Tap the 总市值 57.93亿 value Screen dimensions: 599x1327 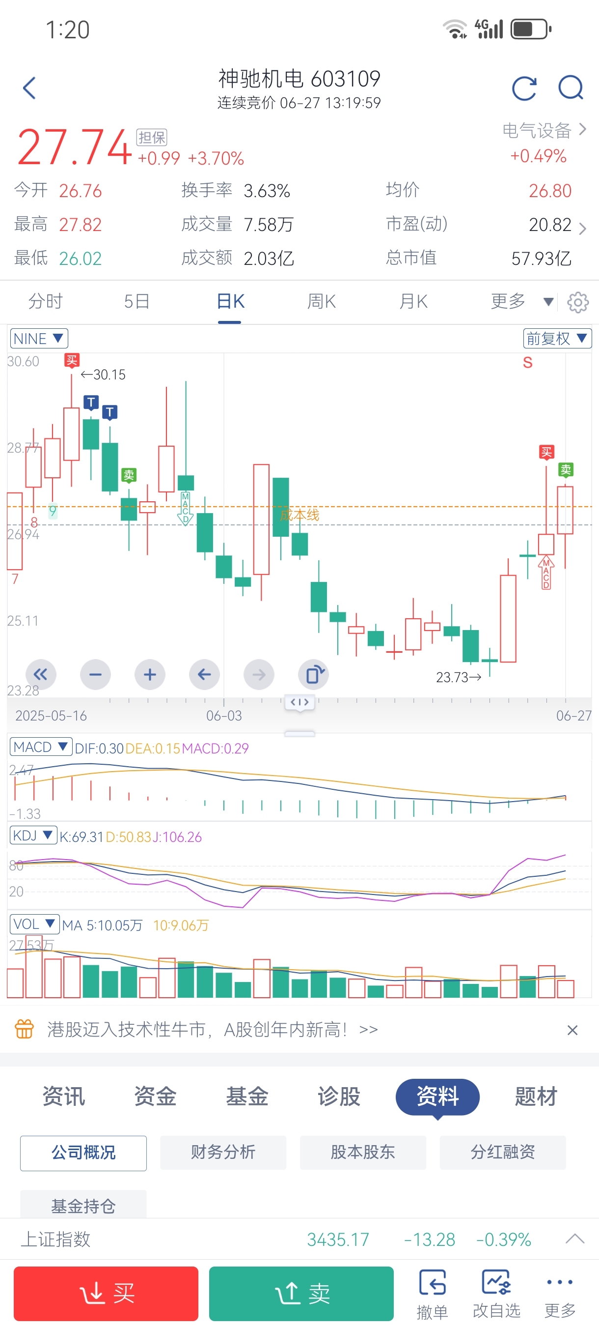pos(542,258)
